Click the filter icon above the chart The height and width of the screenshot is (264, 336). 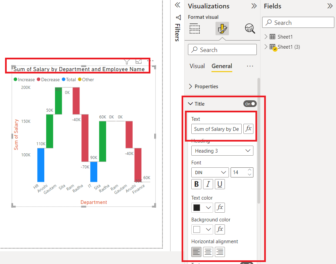point(127,61)
